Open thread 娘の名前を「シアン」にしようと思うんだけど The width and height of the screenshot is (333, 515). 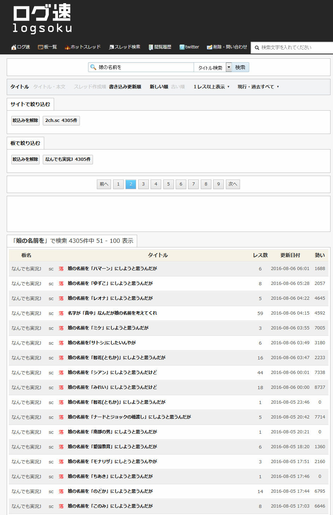112,373
